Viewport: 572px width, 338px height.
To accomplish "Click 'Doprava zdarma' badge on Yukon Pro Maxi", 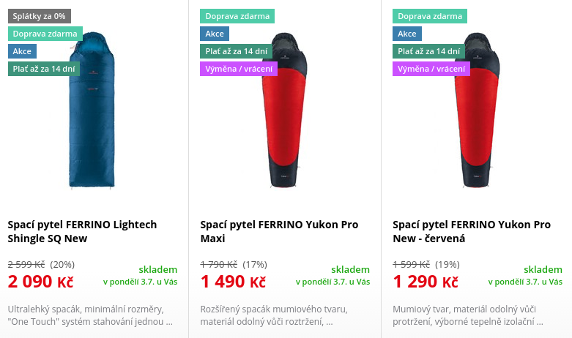I will [x=237, y=16].
